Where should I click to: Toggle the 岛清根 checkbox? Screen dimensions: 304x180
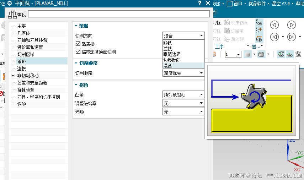pyautogui.click(x=78, y=44)
